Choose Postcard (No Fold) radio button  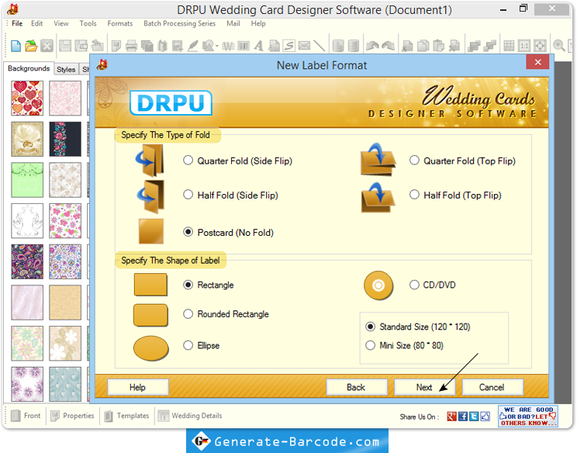pyautogui.click(x=188, y=232)
